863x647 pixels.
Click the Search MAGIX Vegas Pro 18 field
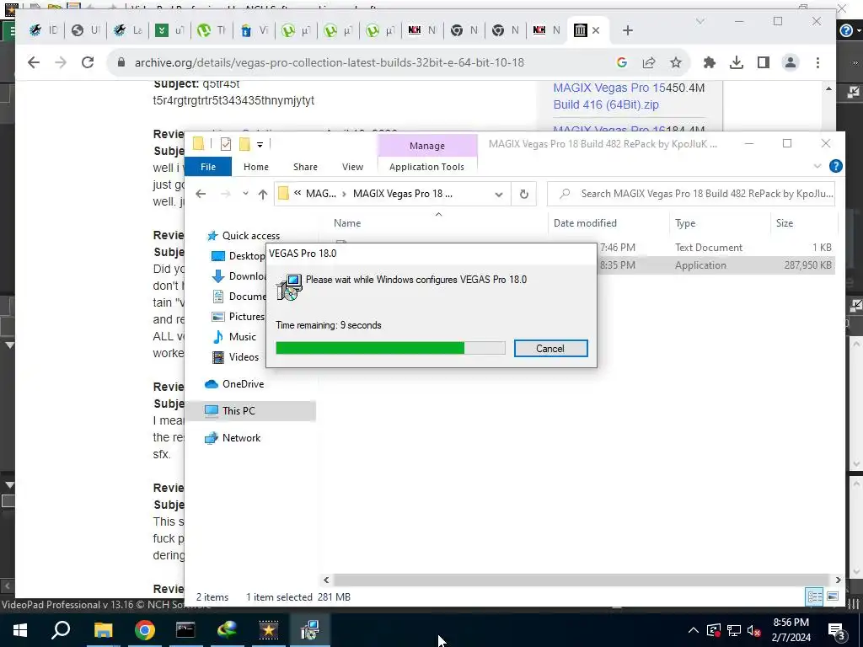click(x=691, y=194)
